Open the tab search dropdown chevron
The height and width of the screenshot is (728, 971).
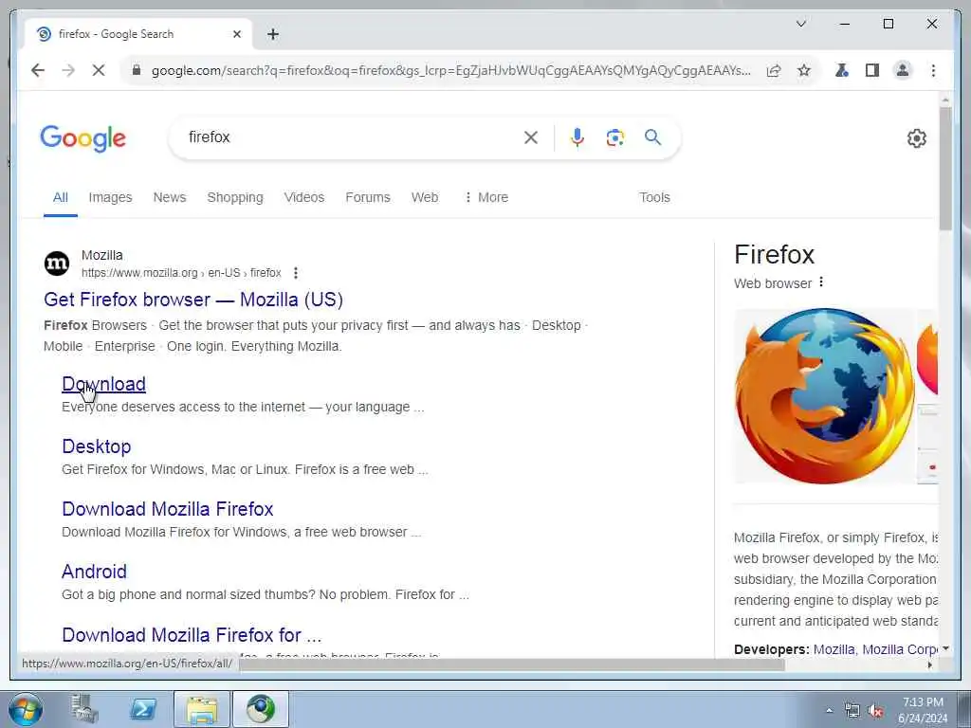[800, 24]
